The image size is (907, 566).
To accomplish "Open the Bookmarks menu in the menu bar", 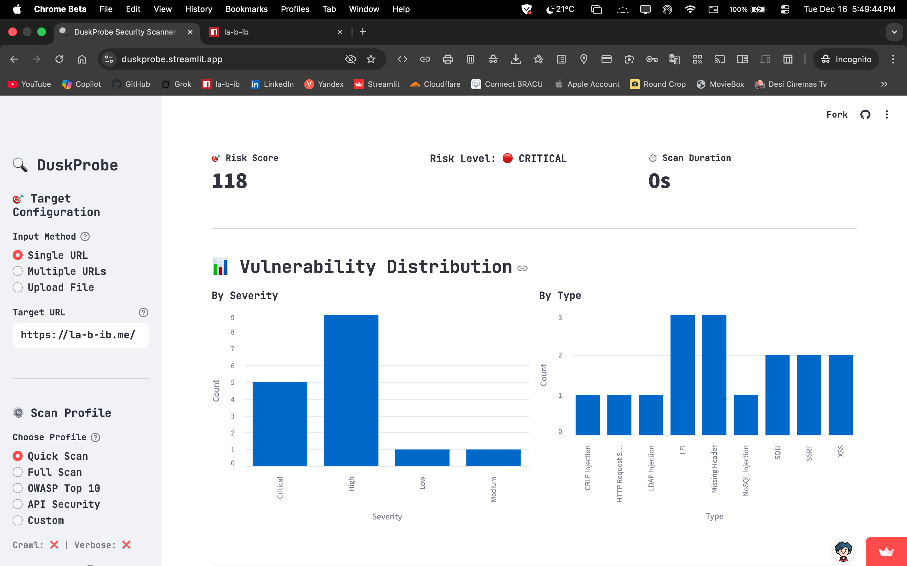I will pos(246,9).
